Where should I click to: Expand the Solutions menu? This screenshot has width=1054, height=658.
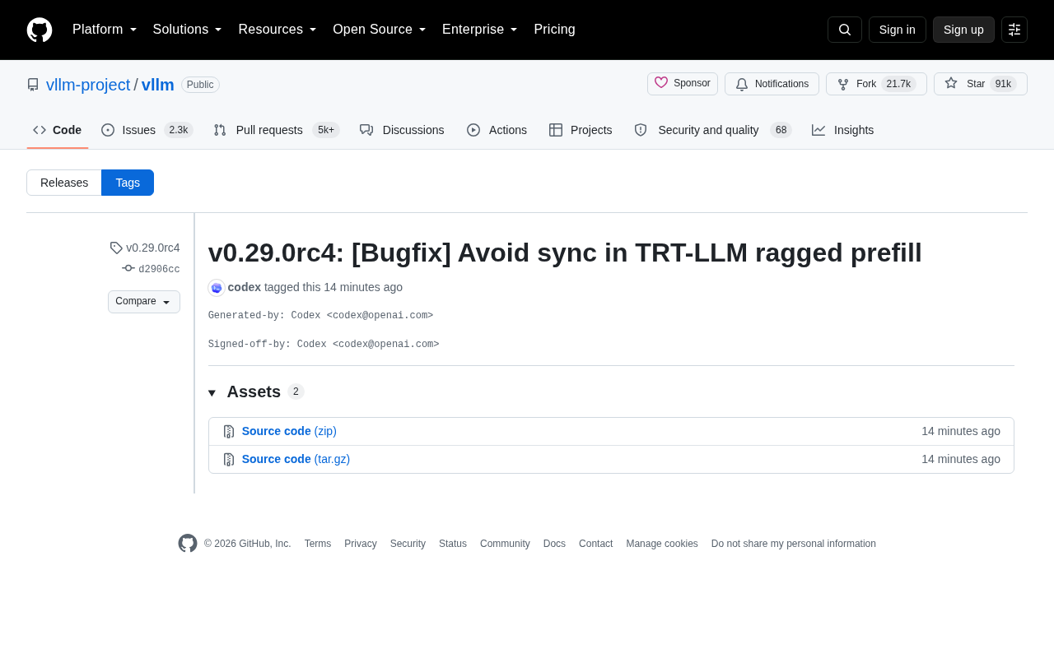(x=188, y=30)
